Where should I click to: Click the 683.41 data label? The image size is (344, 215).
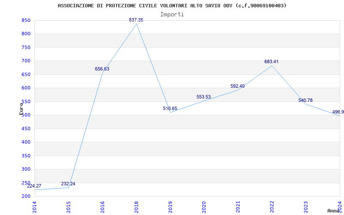[271, 61]
